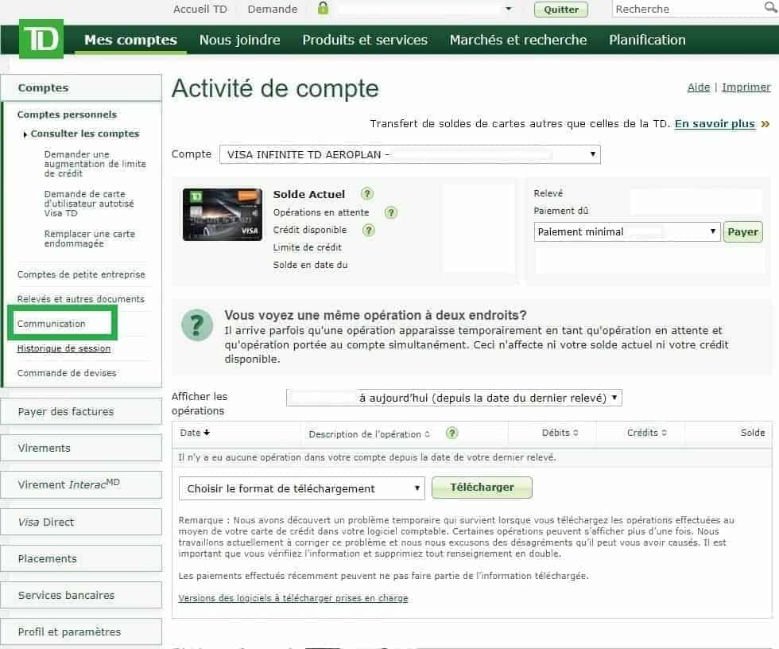Toggle sort order on the Date column
The image size is (779, 649).
point(207,432)
